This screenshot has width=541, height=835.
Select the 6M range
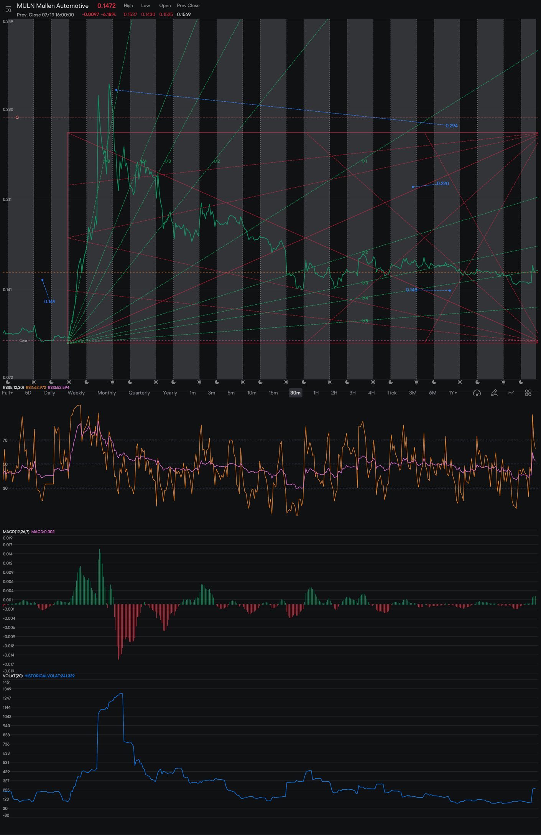coord(432,393)
